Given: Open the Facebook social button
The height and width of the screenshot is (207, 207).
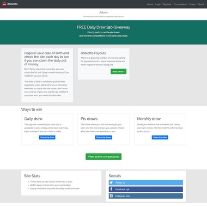Looking at the screenshot, I should click(146, 189).
